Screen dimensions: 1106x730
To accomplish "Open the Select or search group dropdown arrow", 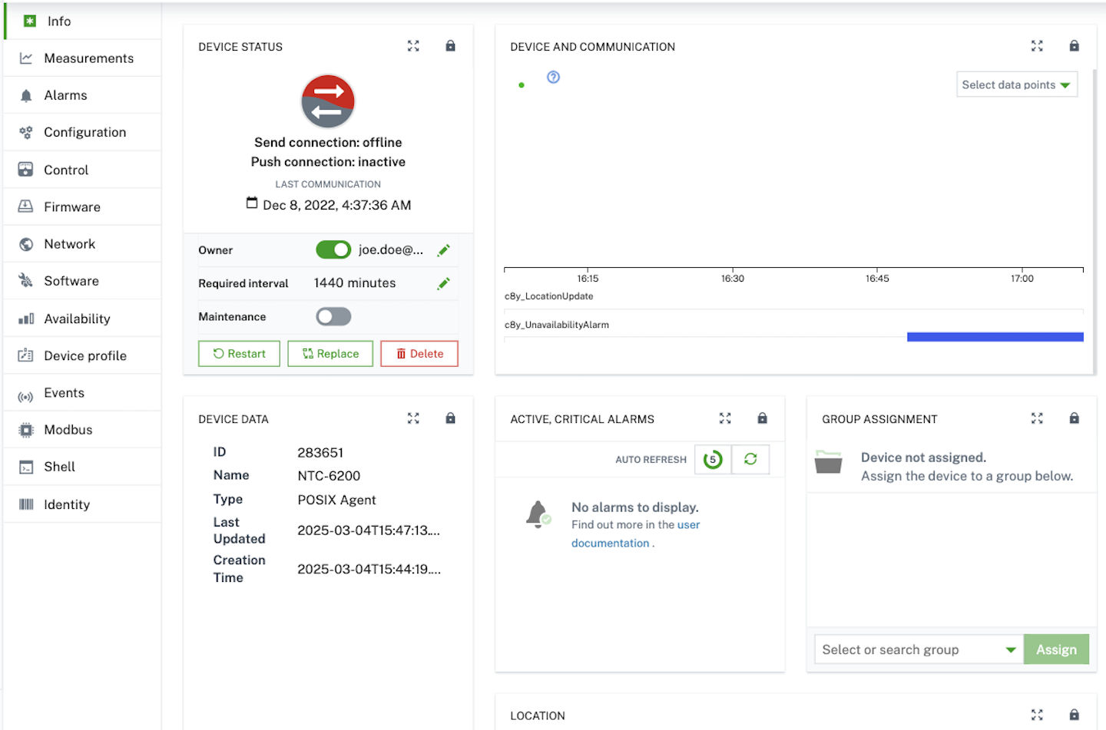I will pos(1011,649).
